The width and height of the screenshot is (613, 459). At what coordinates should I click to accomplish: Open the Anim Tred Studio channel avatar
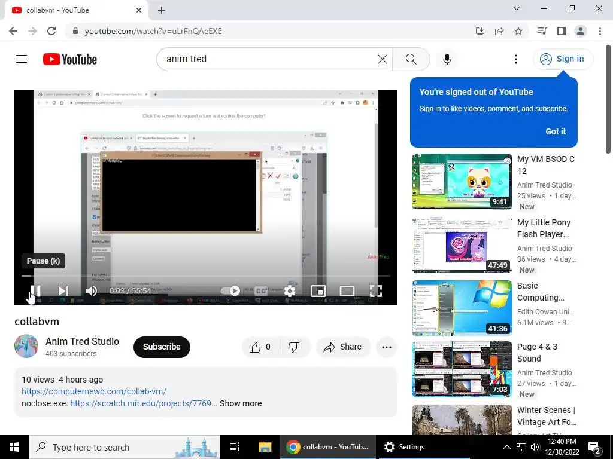click(26, 346)
